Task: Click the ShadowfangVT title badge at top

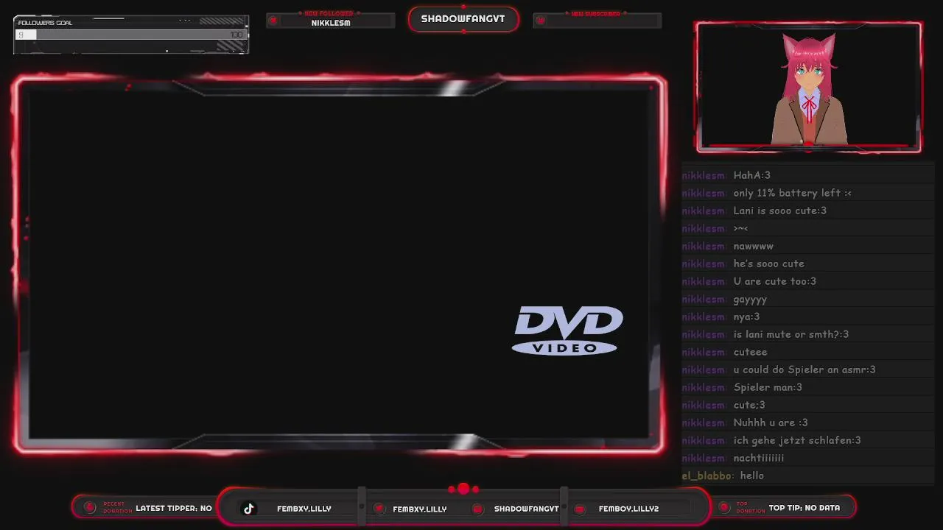Action: point(463,19)
